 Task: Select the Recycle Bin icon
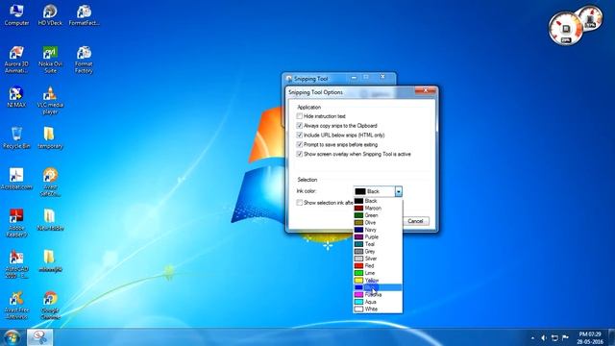(x=16, y=138)
